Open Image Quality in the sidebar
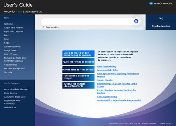Screen dimensions: 176x126 point(11,51)
